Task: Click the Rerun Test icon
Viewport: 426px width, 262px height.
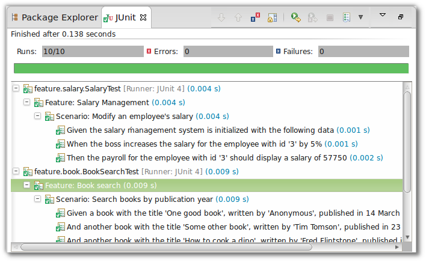Action: (295, 17)
